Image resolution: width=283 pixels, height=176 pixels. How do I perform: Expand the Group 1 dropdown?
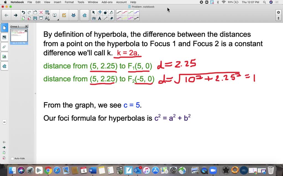26,26
